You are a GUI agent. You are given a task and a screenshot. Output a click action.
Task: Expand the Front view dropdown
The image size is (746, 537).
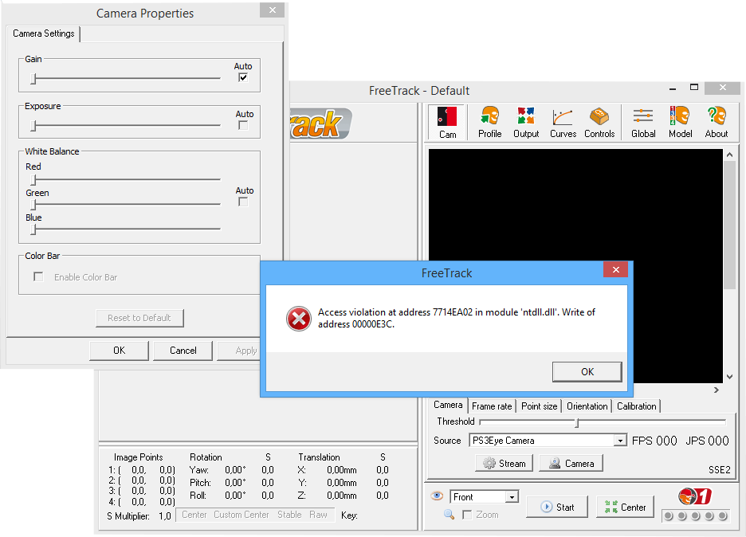point(512,497)
